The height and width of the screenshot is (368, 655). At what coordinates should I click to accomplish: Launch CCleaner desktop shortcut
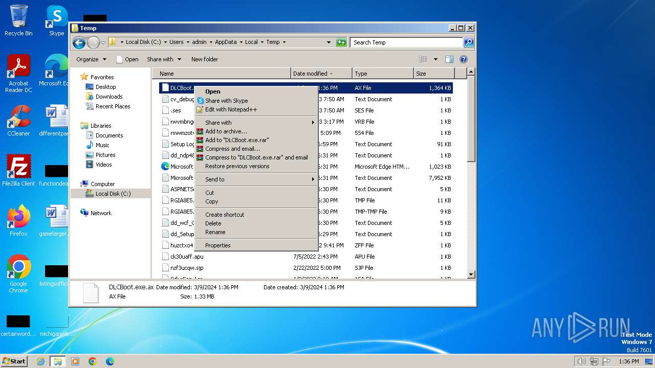[18, 121]
